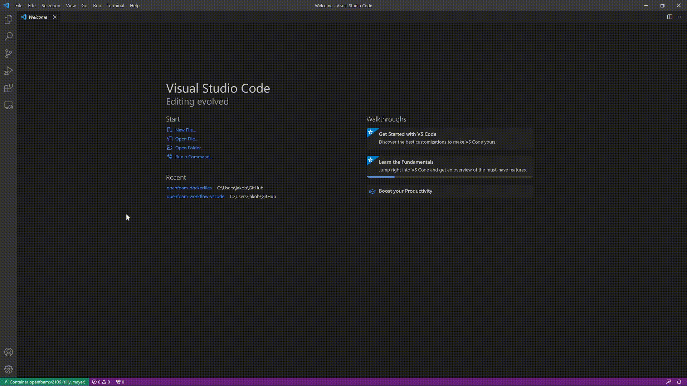Open the Search view icon
687x386 pixels.
pyautogui.click(x=9, y=36)
